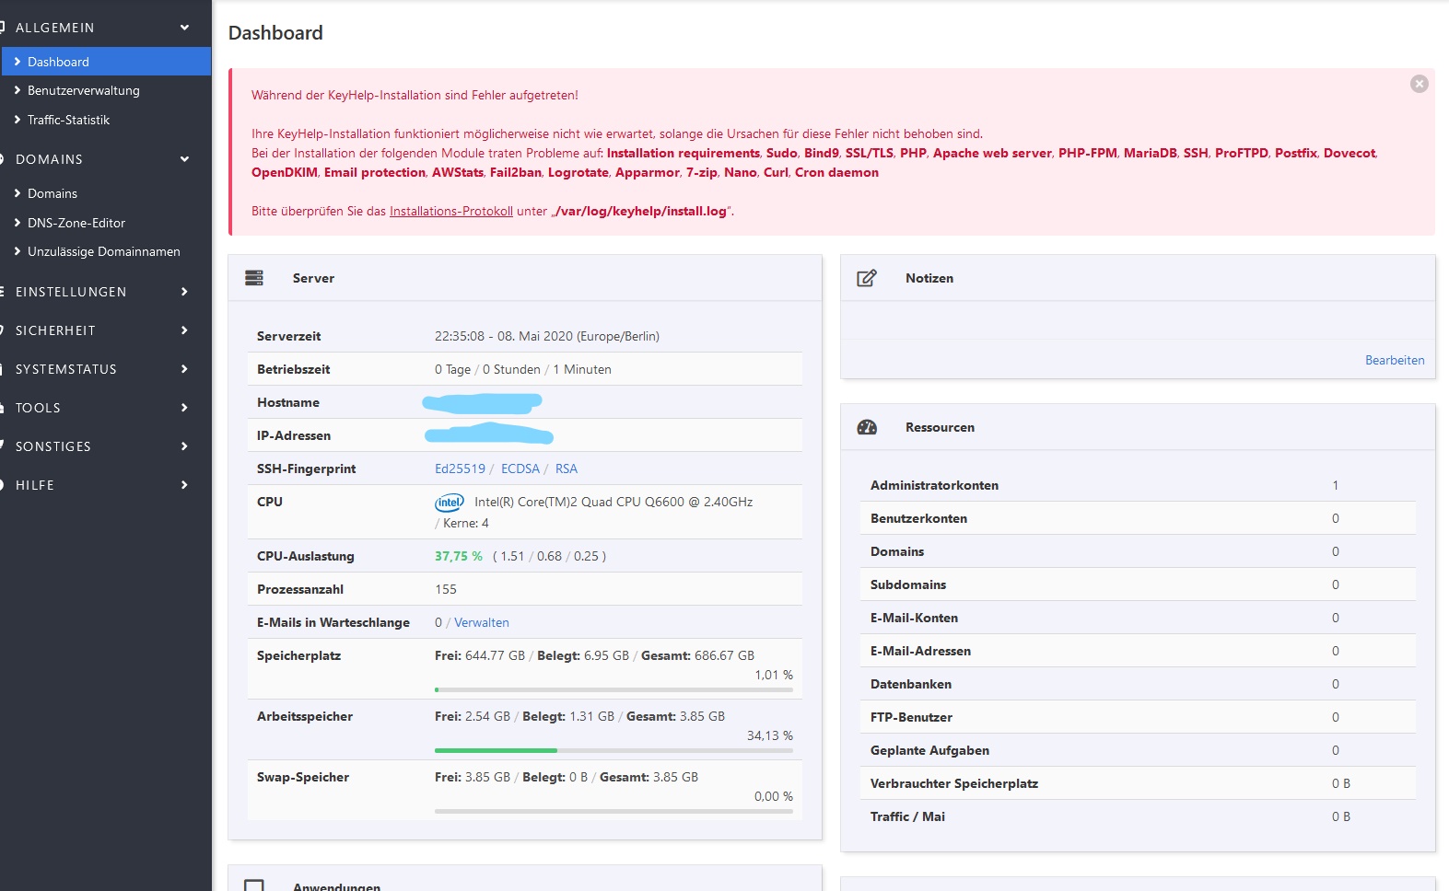Open the DNS-Zone-Editor page
Image resolution: width=1449 pixels, height=891 pixels.
point(76,223)
